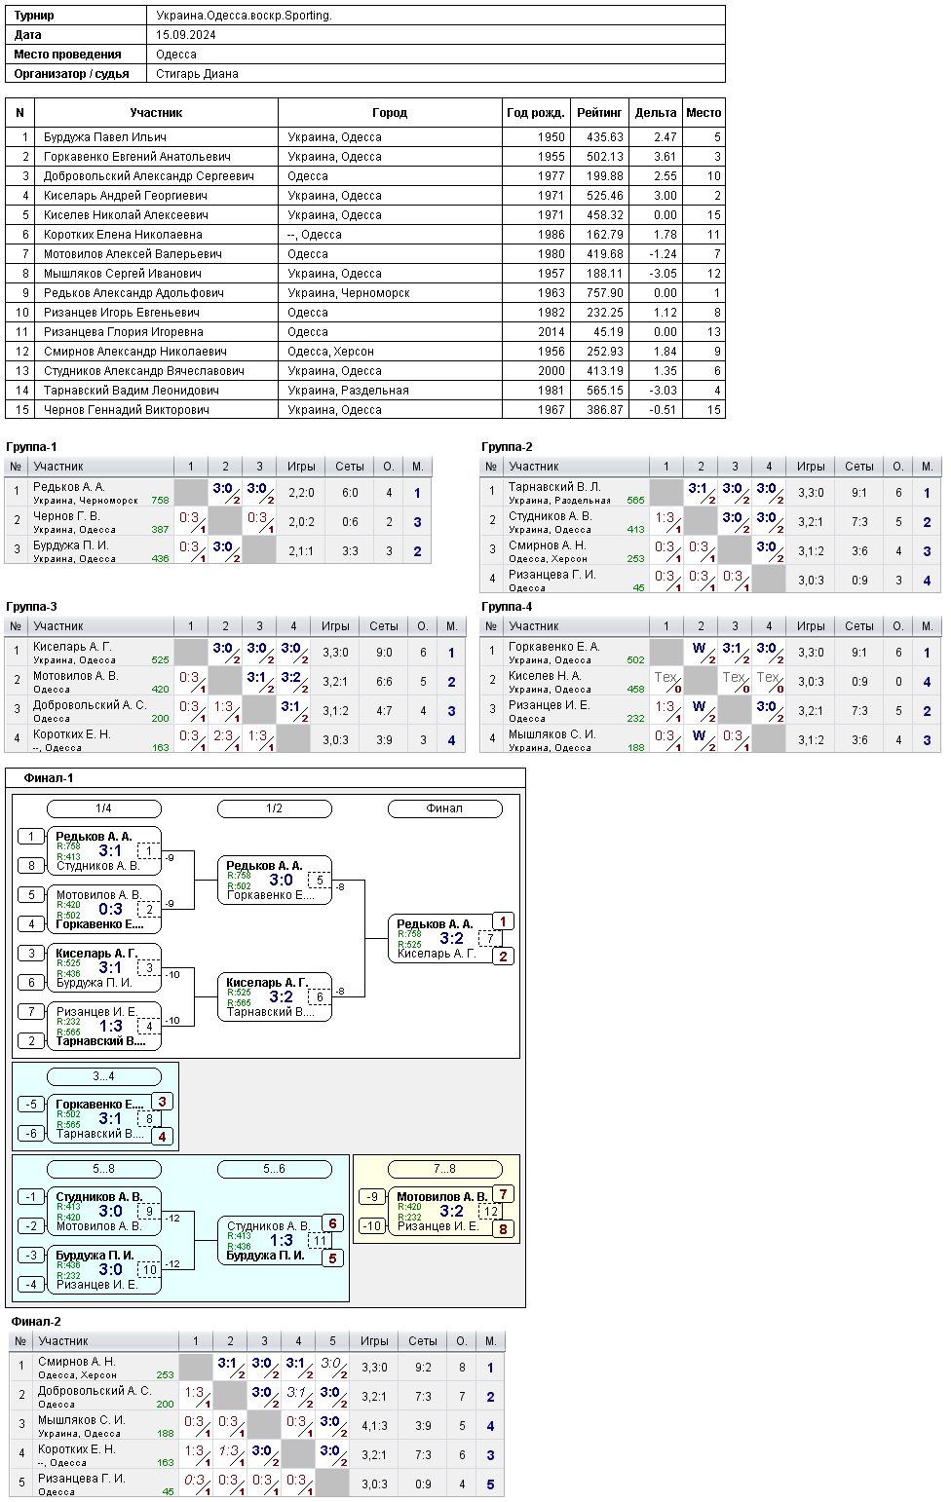Click the 1:3 score of Студников–Бурдужа 5...6 match
This screenshot has width=951, height=1502.
click(282, 1241)
